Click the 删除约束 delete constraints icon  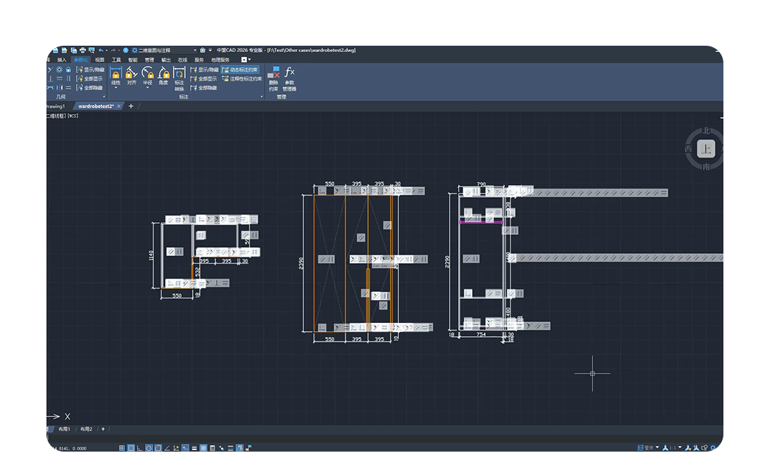[x=273, y=79]
